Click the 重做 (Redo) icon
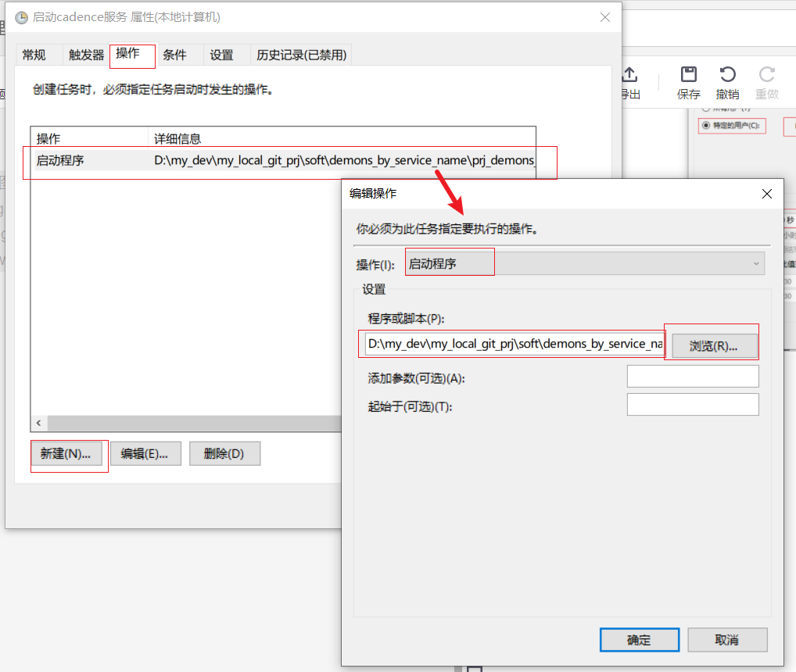This screenshot has width=796, height=672. click(766, 84)
